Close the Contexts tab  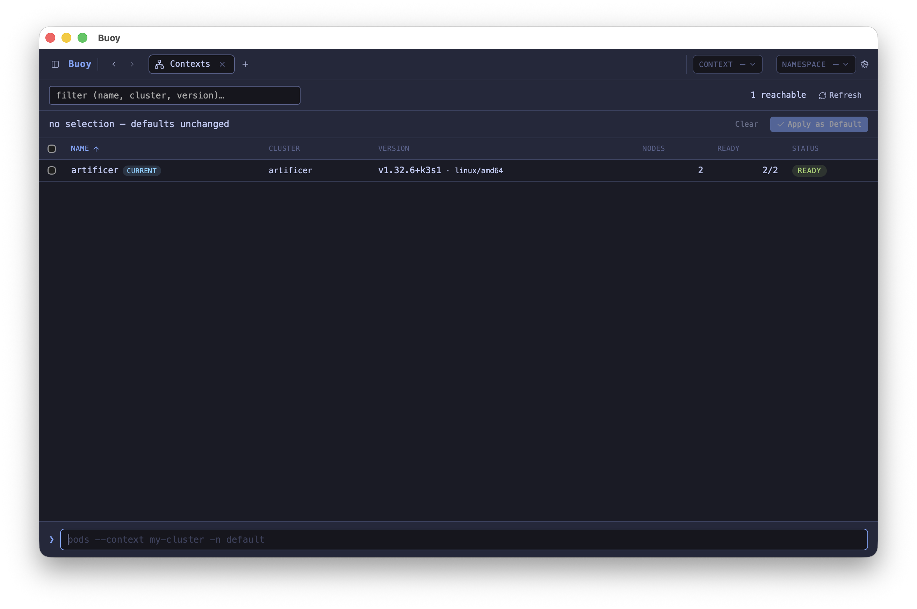[x=222, y=64]
